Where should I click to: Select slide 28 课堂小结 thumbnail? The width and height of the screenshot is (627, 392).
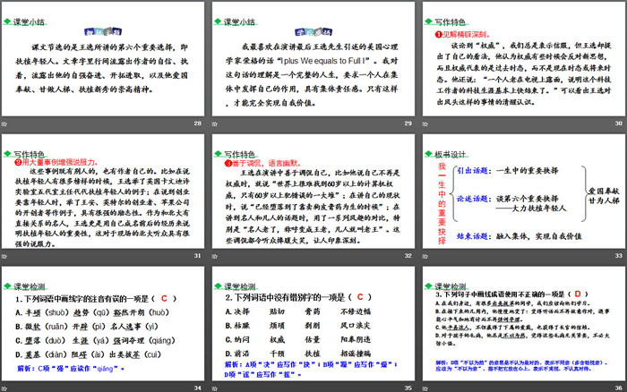pos(103,59)
